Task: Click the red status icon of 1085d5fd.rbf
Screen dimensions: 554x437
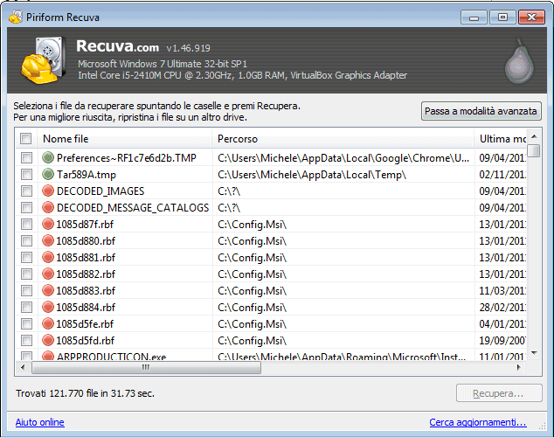Action: pyautogui.click(x=48, y=340)
